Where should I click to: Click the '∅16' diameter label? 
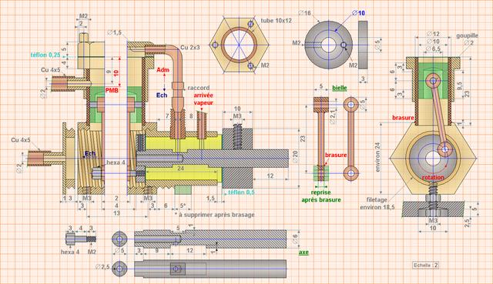coord(304,13)
